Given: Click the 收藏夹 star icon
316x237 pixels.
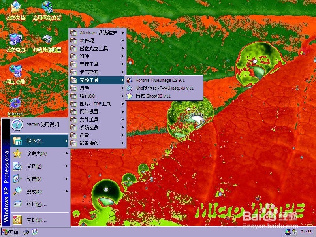Looking at the screenshot, I should pyautogui.click(x=17, y=154).
